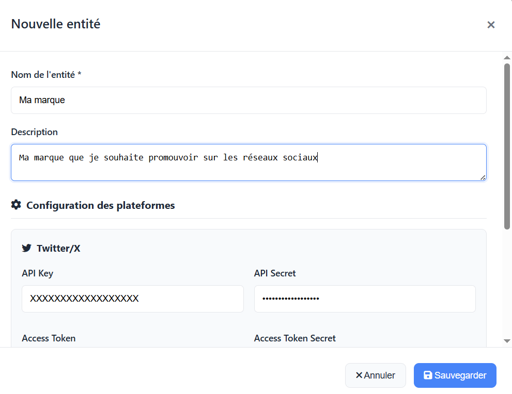Click the API Key label
Viewport: 512px width, 394px height.
(38, 273)
